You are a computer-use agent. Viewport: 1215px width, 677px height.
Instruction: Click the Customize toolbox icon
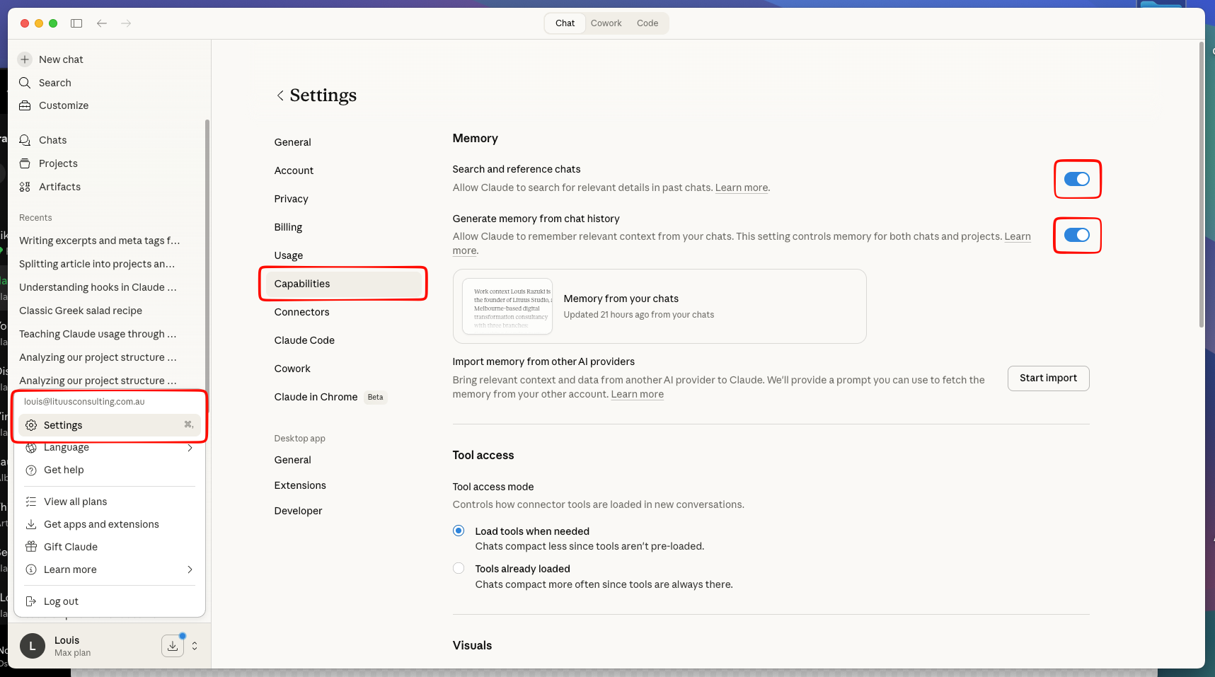tap(25, 105)
